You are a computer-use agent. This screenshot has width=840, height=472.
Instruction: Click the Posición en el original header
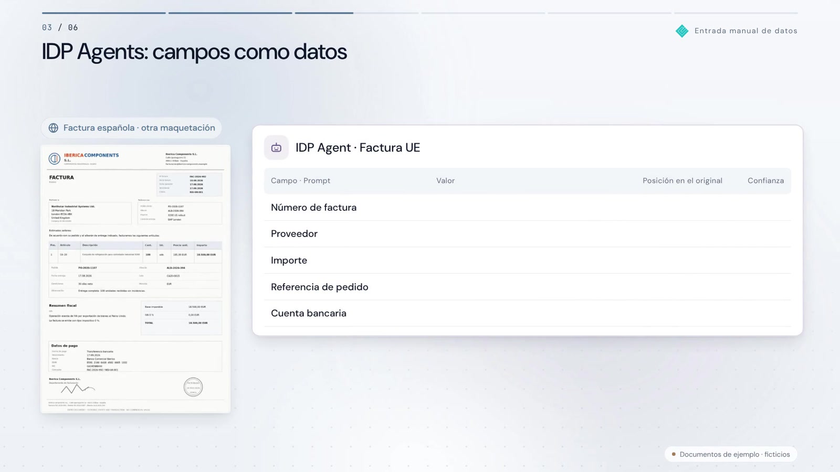click(682, 181)
